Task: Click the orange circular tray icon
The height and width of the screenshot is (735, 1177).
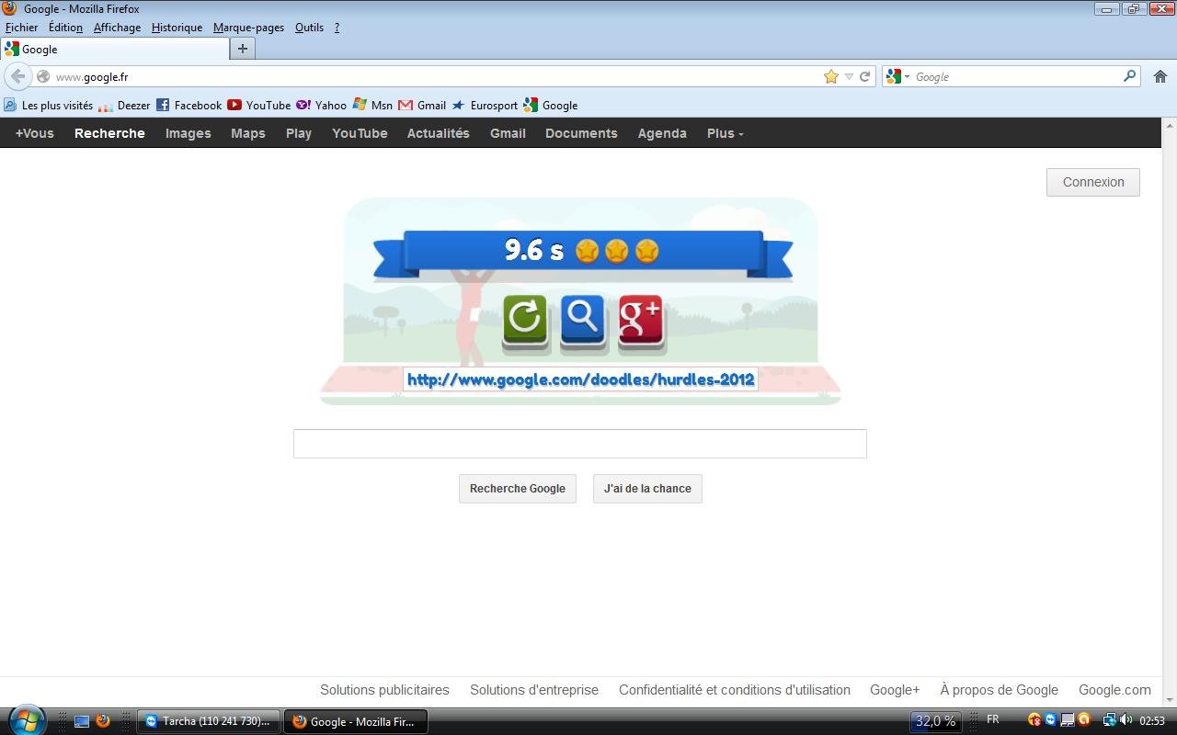Action: 1084,720
